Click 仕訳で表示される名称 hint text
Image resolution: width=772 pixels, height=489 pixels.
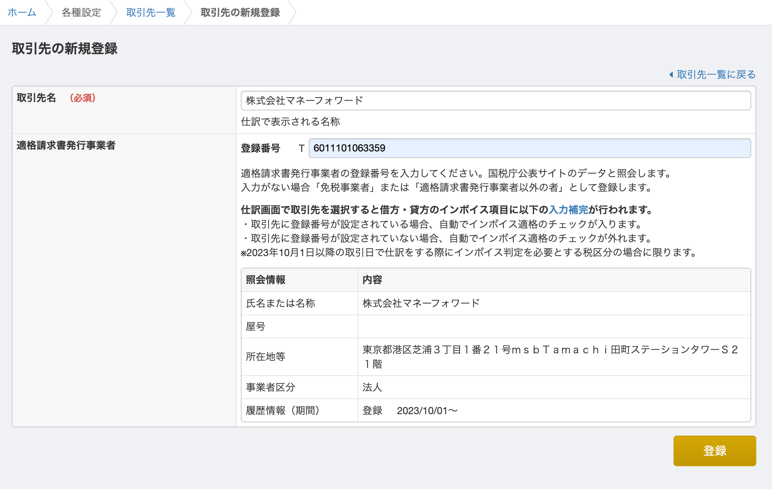[290, 122]
